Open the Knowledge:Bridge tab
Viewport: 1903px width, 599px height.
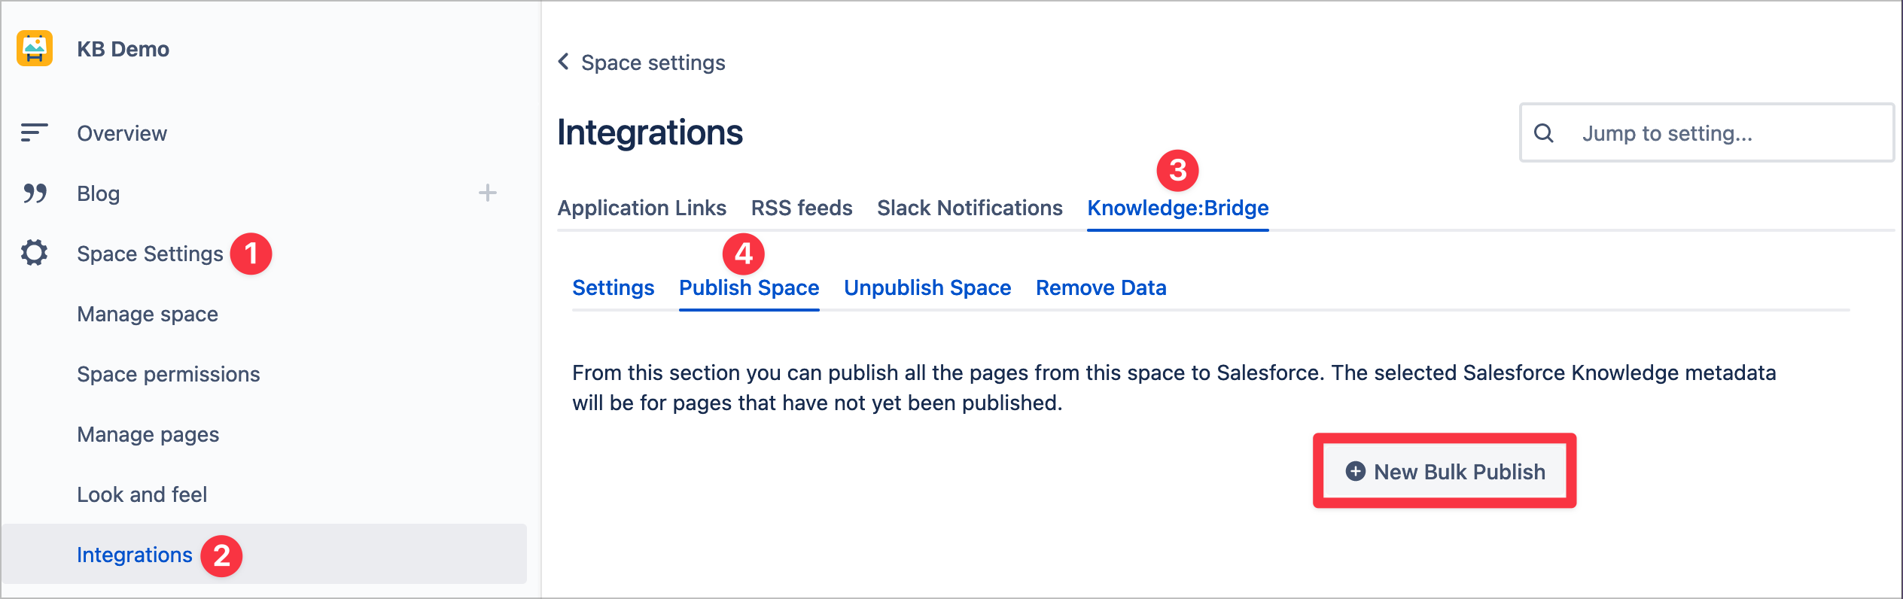click(1177, 208)
